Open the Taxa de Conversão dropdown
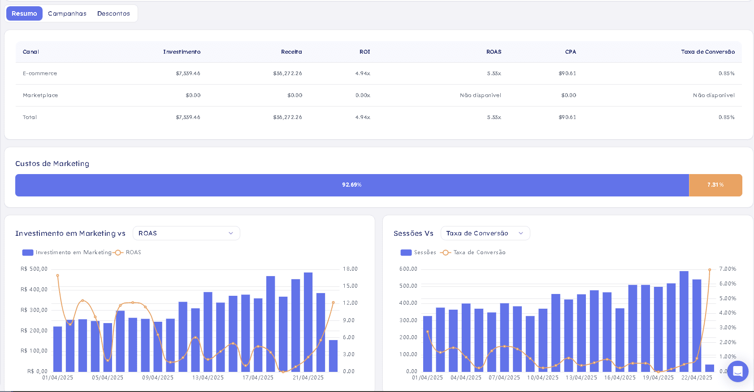 point(485,233)
